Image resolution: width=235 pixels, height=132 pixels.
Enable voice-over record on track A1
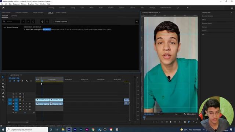click(30, 103)
